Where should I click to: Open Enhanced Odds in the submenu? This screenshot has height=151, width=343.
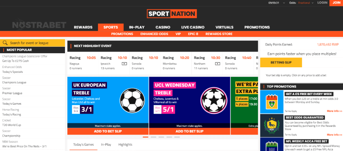[x=154, y=34]
